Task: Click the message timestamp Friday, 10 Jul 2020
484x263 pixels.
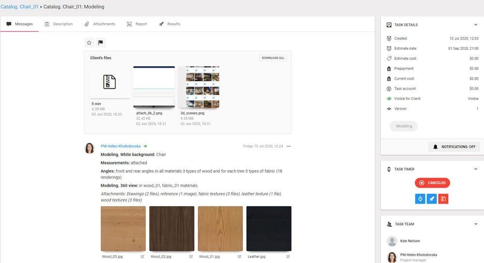Action: coord(263,146)
